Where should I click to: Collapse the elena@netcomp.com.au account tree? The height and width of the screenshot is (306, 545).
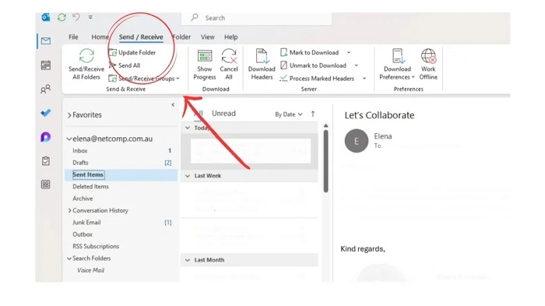(x=69, y=139)
